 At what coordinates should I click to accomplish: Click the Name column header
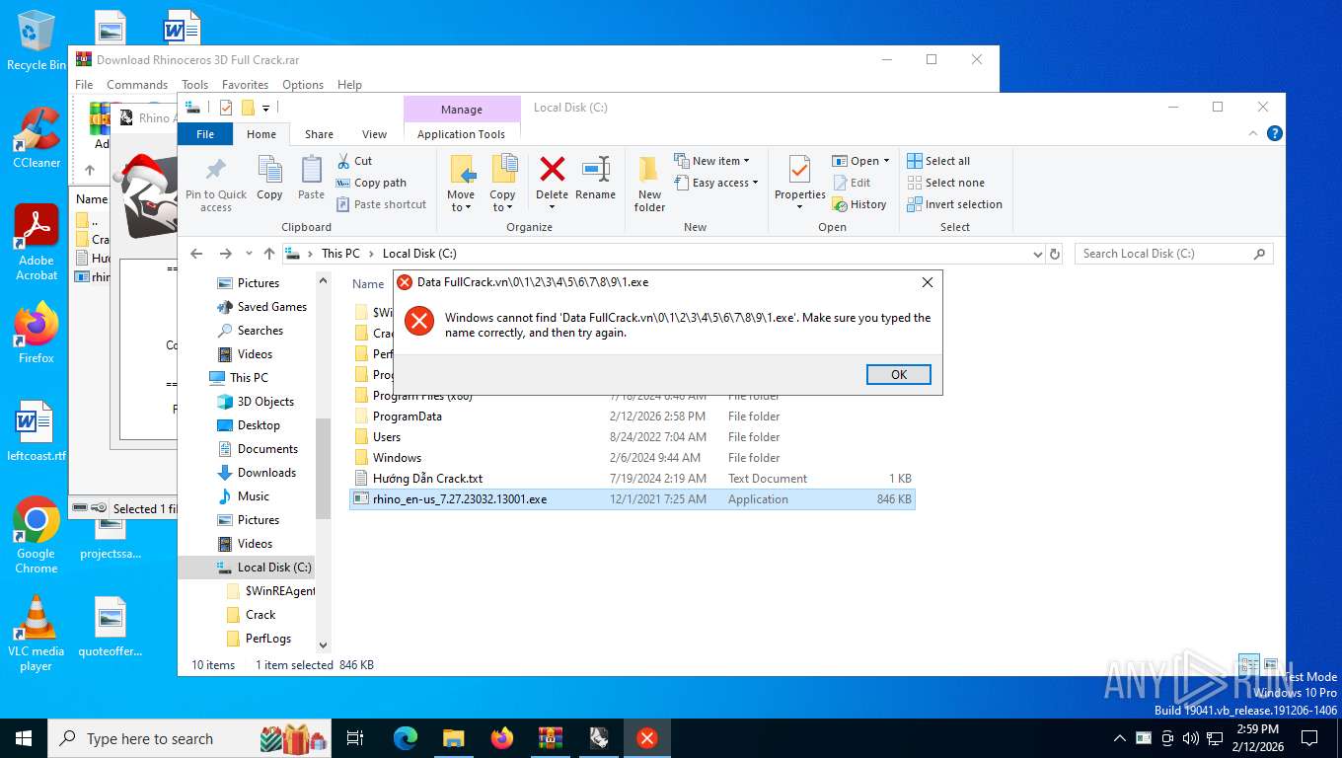(368, 284)
